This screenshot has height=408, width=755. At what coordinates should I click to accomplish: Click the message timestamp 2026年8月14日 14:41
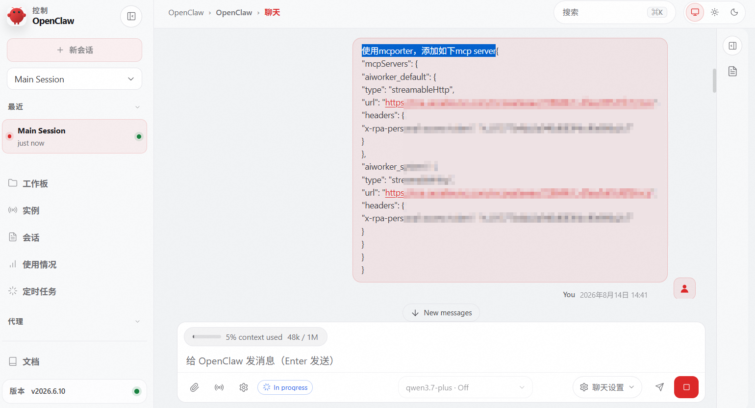coord(614,295)
